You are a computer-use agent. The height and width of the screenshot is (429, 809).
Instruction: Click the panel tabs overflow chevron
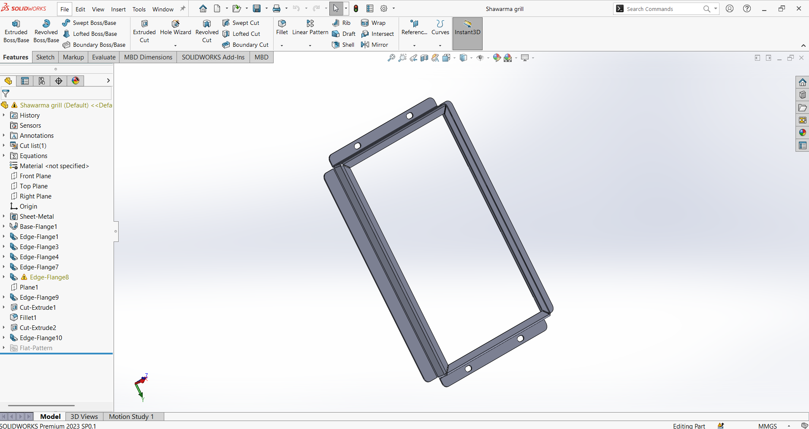tap(108, 80)
